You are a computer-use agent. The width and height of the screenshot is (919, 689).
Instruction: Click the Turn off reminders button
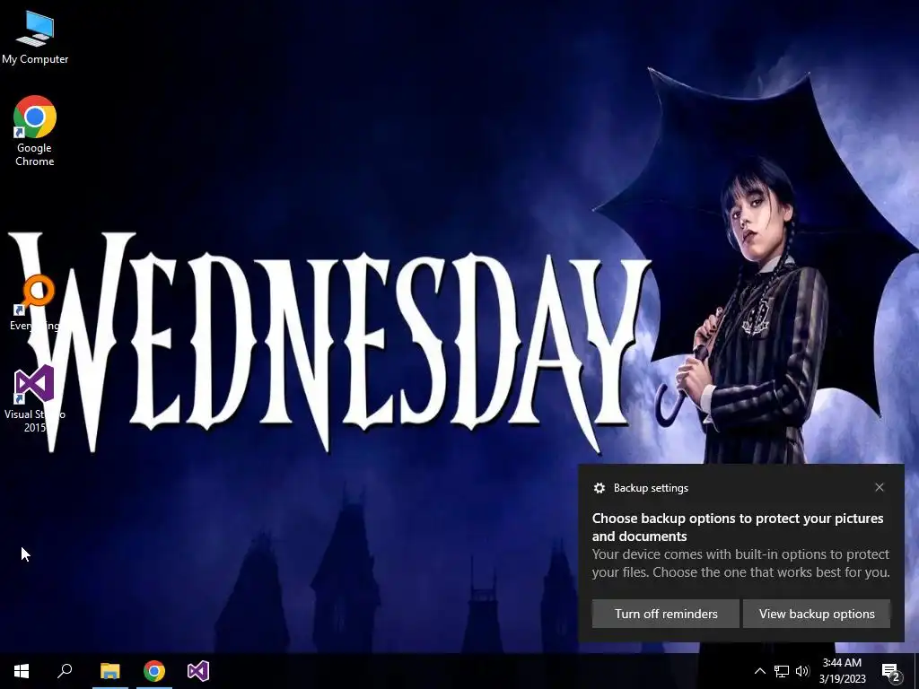(666, 614)
